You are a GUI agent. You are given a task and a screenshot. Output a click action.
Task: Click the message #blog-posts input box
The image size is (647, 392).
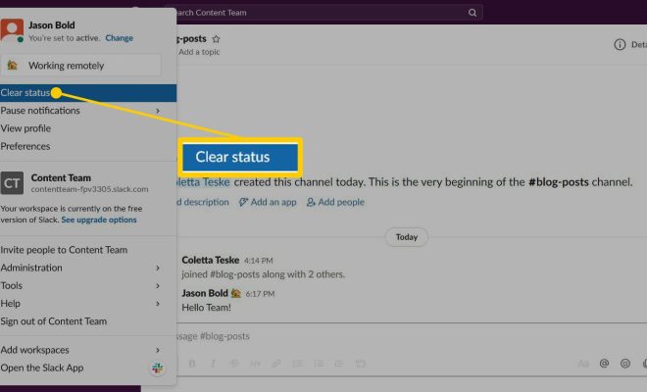click(412, 336)
